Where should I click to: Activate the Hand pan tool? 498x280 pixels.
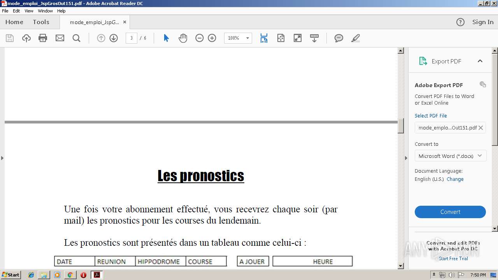(183, 38)
